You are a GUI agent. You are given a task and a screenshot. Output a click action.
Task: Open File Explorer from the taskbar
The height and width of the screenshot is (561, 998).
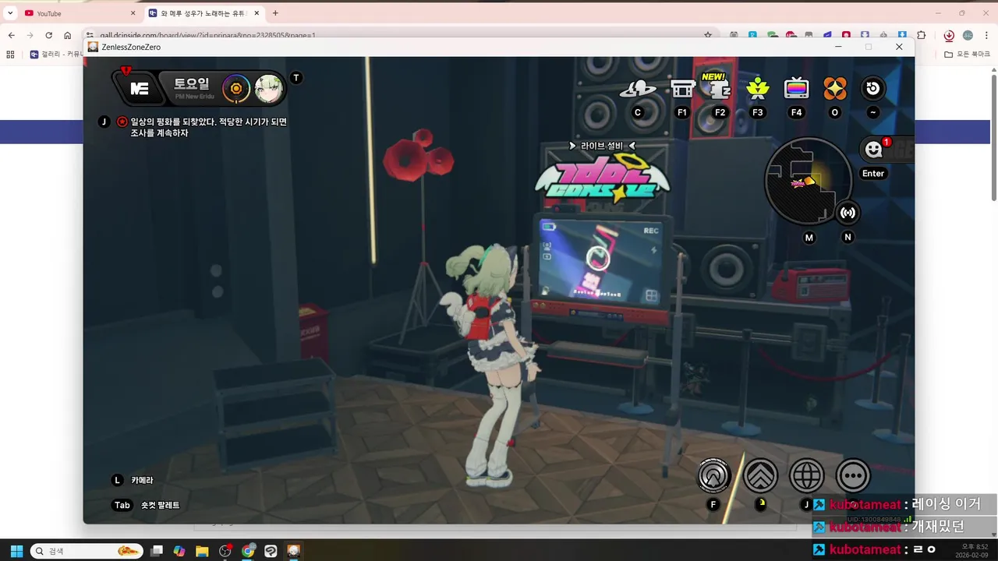[x=202, y=551]
